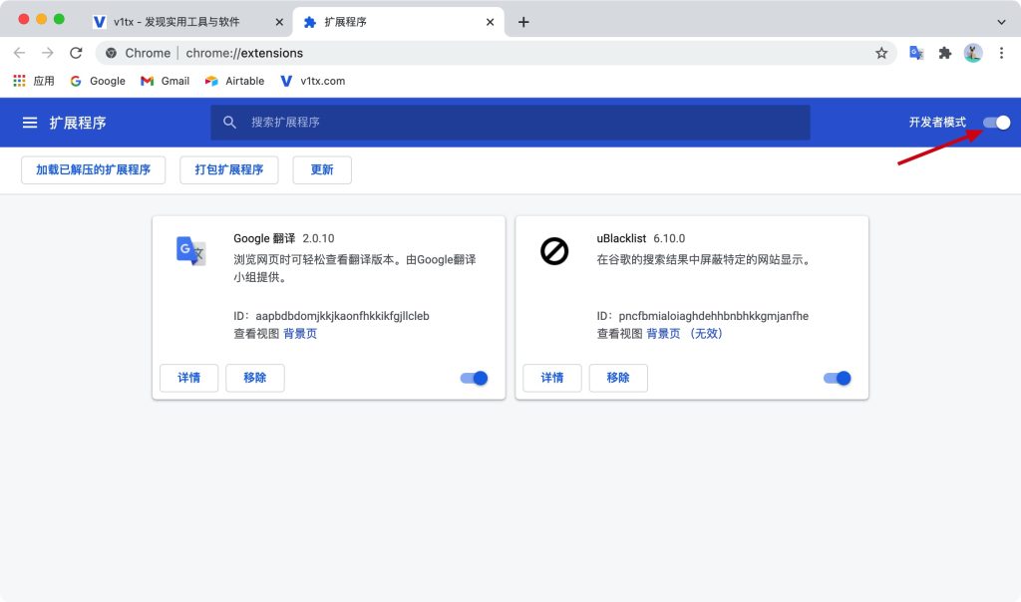Open the Gmail bookmark
The height and width of the screenshot is (602, 1021).
[166, 81]
